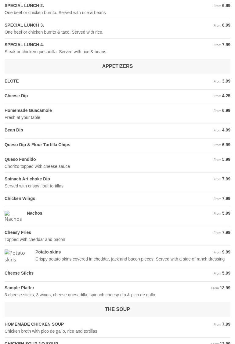This screenshot has width=235, height=344.
Task: Click the Nachos image thumbnail
Action: tap(13, 216)
